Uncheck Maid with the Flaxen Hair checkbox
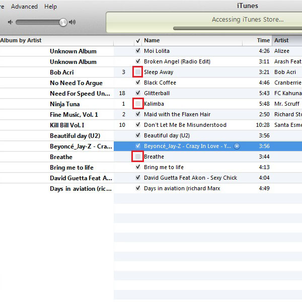302x302 pixels. [x=138, y=114]
